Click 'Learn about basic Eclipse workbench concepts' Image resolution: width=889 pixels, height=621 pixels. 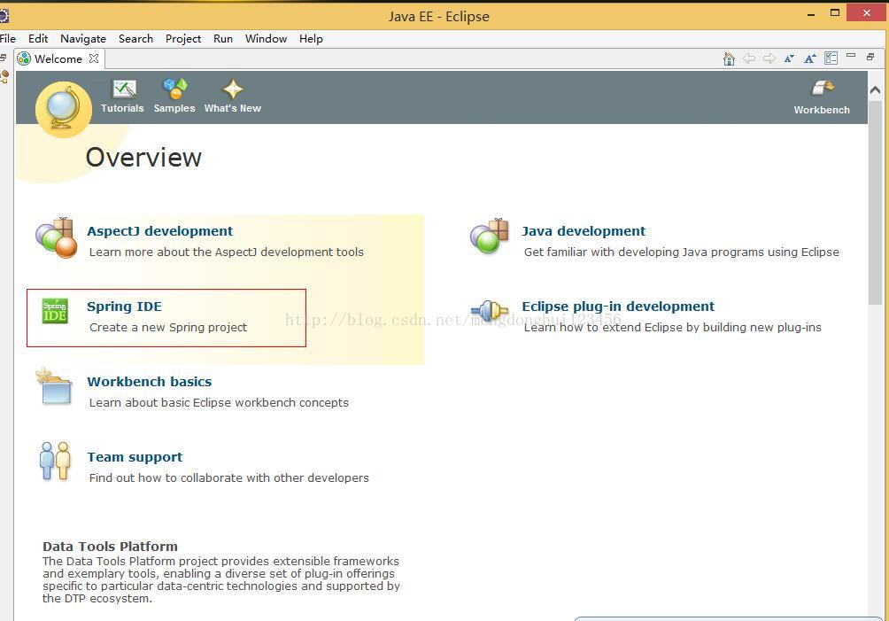(x=219, y=403)
